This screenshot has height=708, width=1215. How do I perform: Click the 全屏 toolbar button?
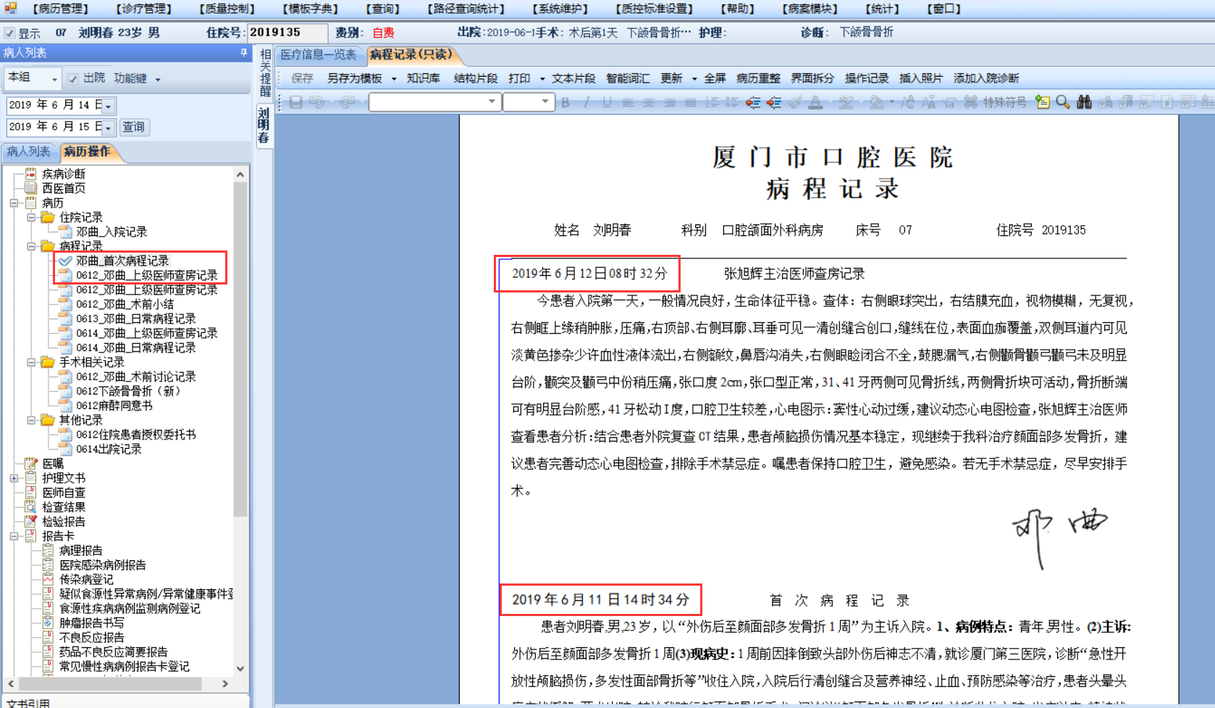[715, 78]
